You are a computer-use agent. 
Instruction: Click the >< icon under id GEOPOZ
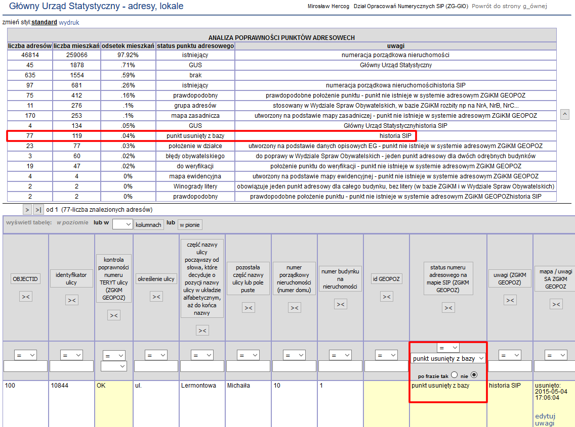coord(387,297)
